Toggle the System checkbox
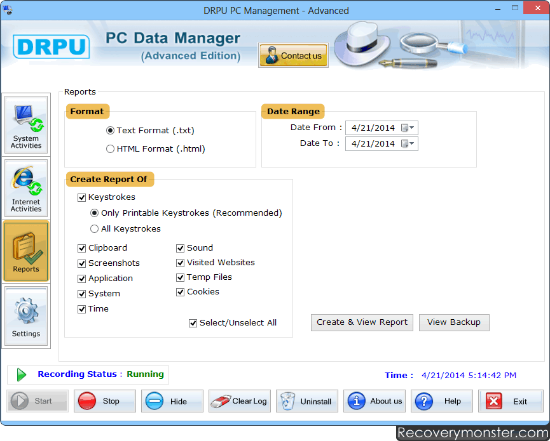The height and width of the screenshot is (441, 550). click(82, 294)
